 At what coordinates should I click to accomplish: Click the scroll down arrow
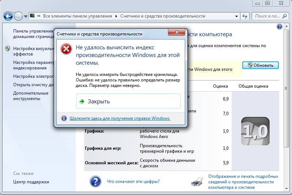click(286, 189)
